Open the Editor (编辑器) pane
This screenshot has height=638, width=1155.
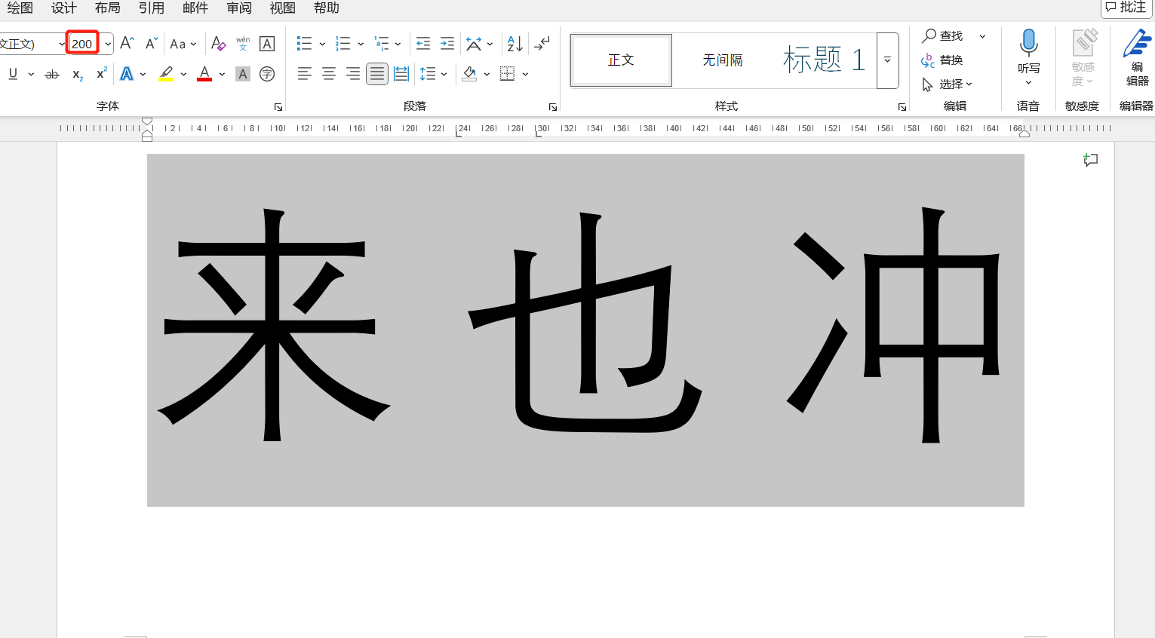[x=1137, y=57]
